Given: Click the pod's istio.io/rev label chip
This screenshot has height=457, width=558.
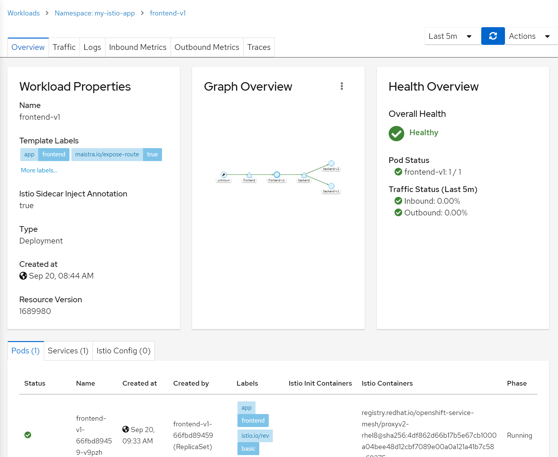Looking at the screenshot, I should [255, 436].
